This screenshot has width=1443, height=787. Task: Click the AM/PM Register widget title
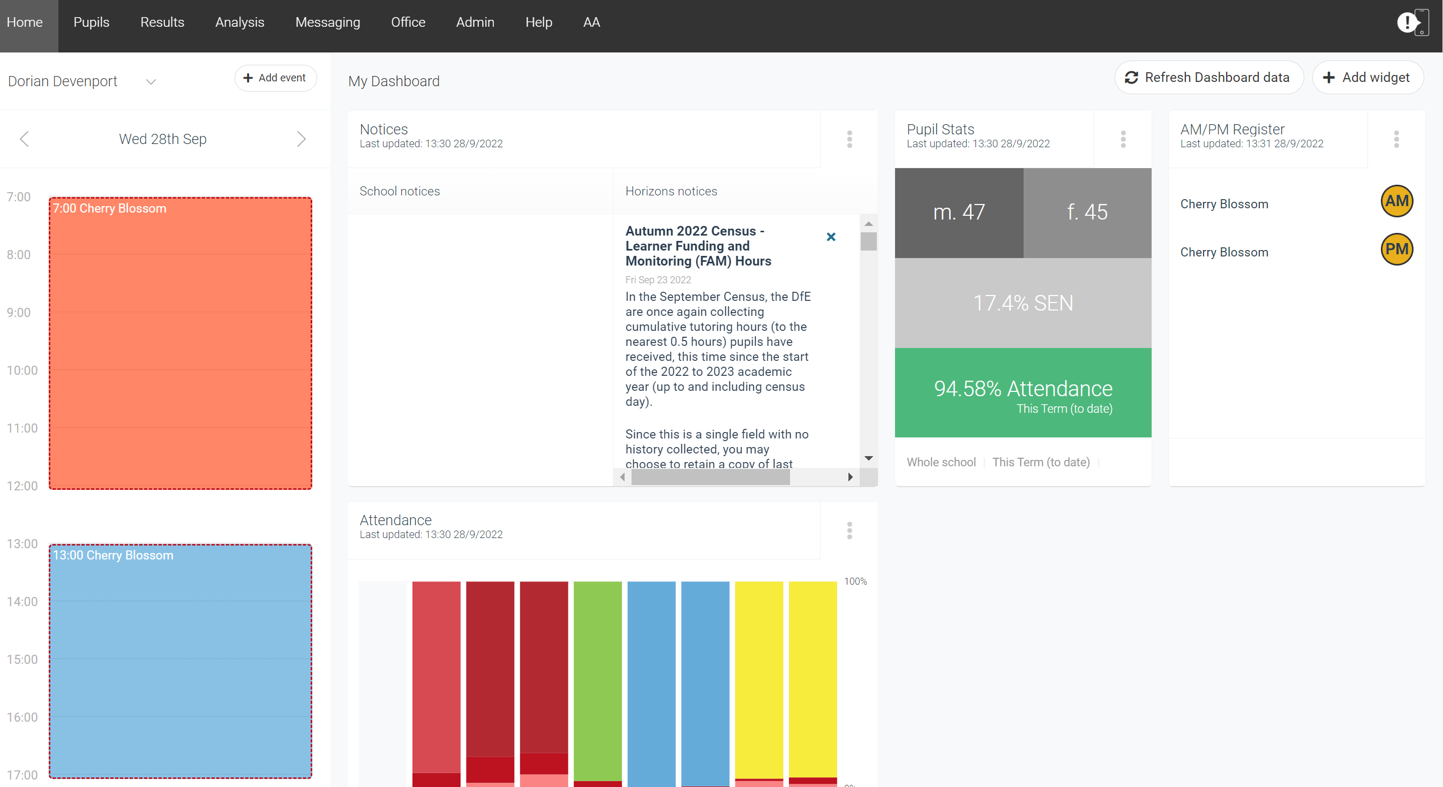coord(1232,130)
